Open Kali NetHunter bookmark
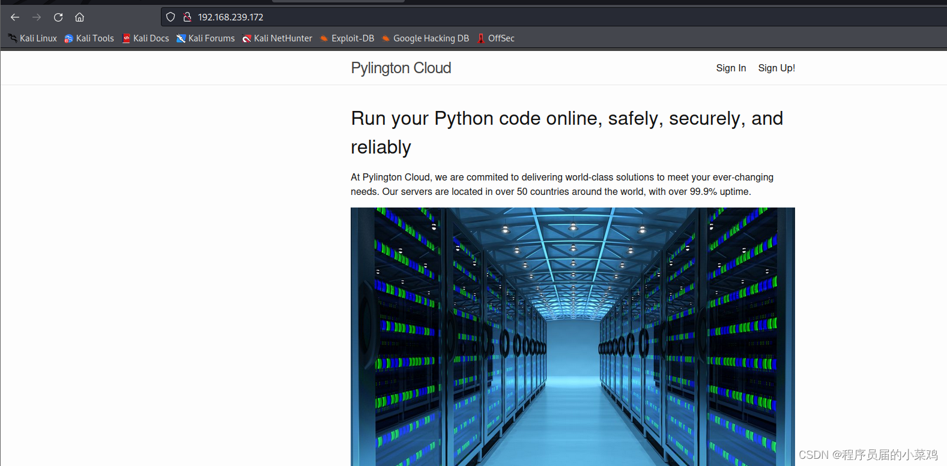947x466 pixels. pyautogui.click(x=277, y=38)
